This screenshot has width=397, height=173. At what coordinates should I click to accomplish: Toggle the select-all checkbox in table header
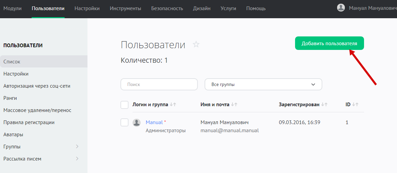pos(124,105)
